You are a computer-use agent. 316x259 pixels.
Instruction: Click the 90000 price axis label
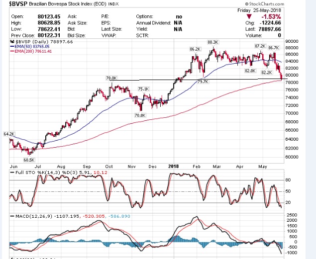coord(292,41)
